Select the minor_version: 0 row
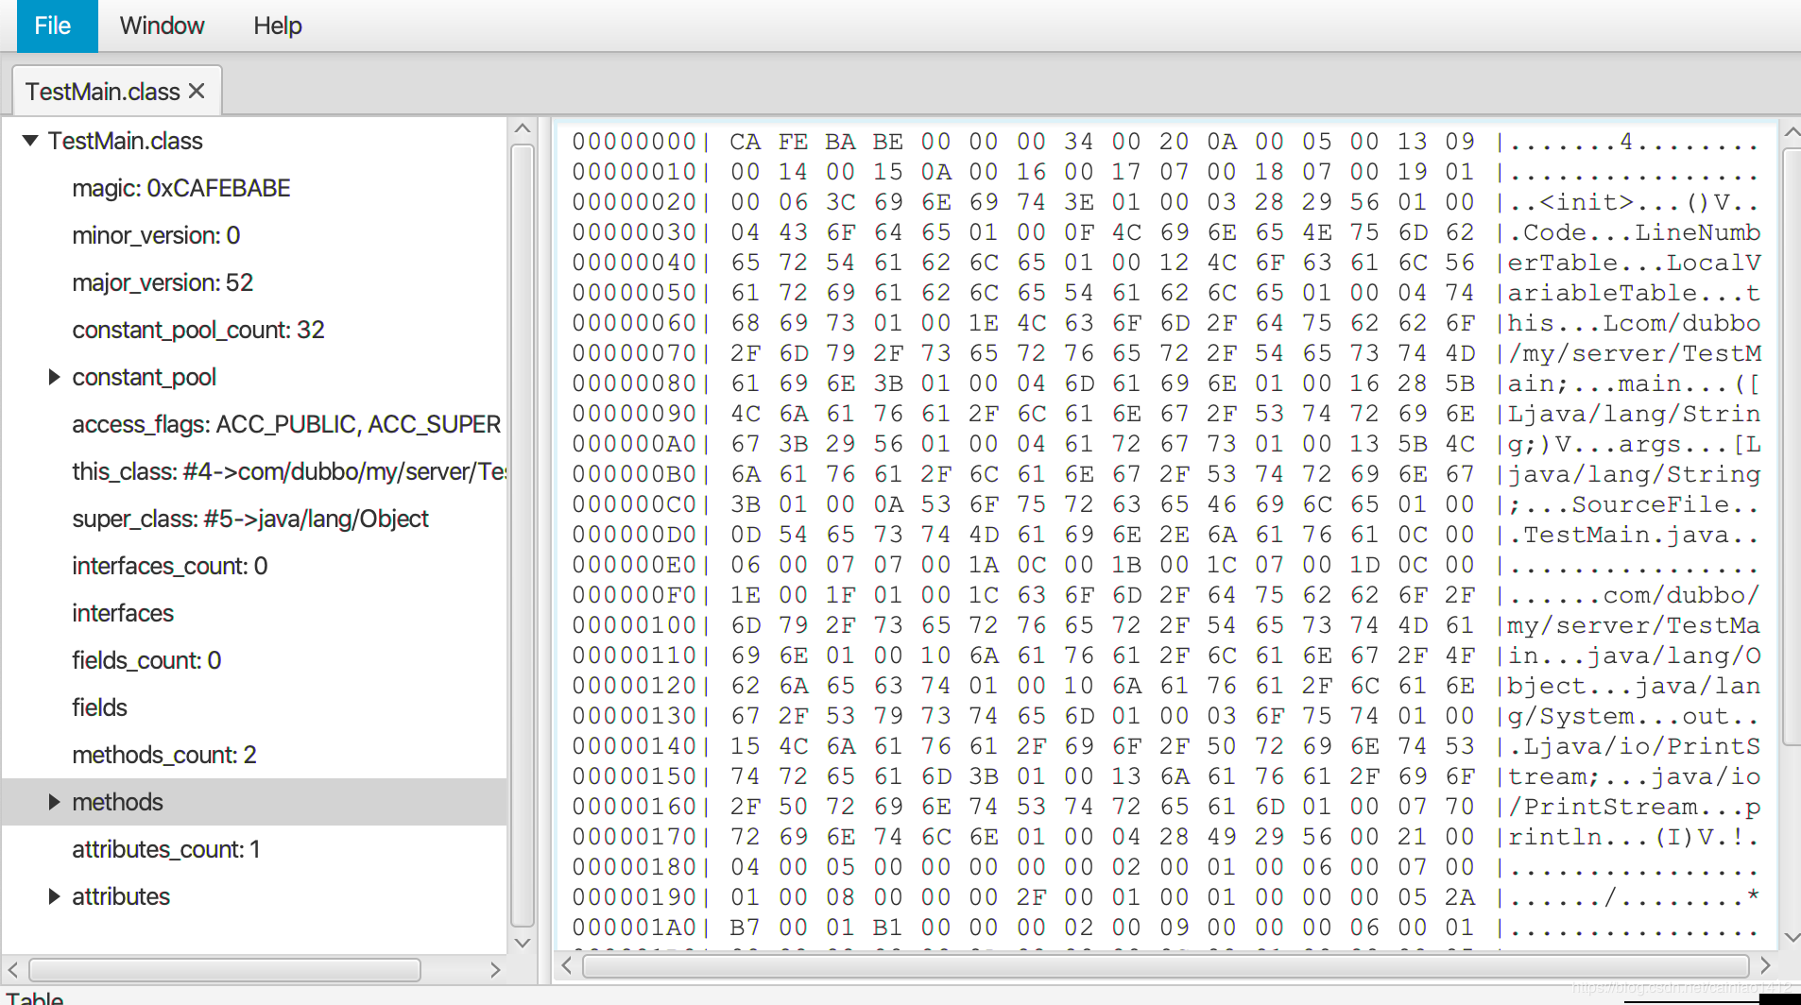Image resolution: width=1801 pixels, height=1005 pixels. click(x=254, y=235)
